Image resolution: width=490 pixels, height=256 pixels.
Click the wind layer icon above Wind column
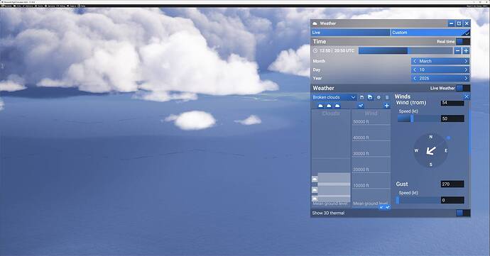pyautogui.click(x=361, y=106)
